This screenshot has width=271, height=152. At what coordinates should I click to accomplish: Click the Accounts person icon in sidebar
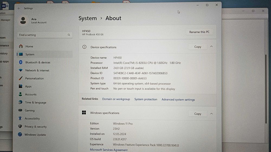(20, 94)
